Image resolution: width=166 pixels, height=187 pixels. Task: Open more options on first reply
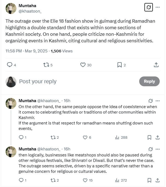(158, 100)
